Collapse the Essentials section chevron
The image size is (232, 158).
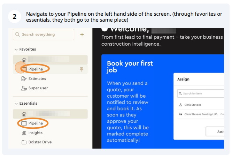(x=16, y=104)
